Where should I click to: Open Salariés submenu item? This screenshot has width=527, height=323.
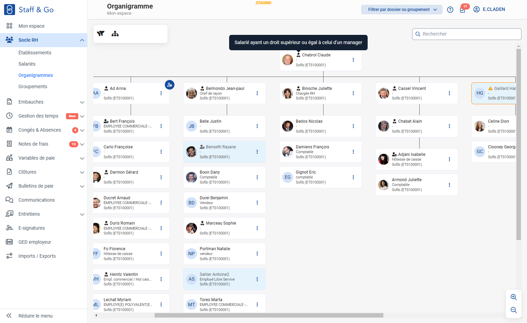tap(27, 64)
